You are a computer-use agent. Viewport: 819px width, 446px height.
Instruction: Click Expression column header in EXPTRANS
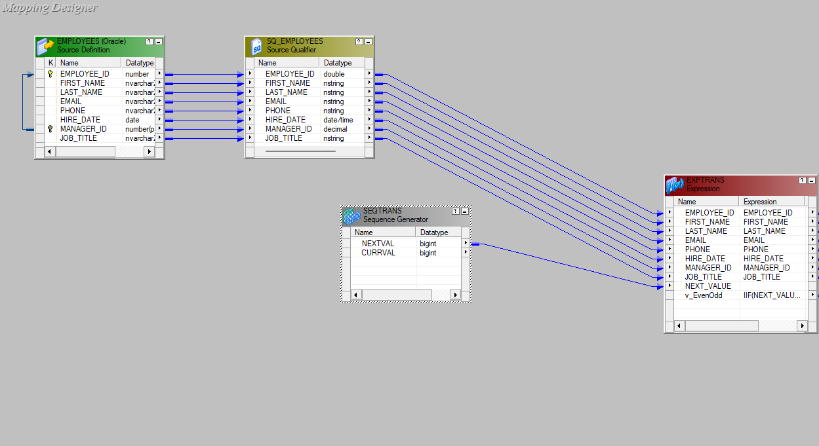[x=773, y=202]
